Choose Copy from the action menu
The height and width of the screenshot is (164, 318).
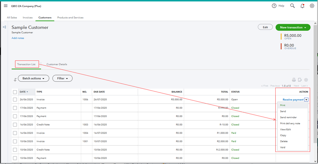(x=293, y=135)
